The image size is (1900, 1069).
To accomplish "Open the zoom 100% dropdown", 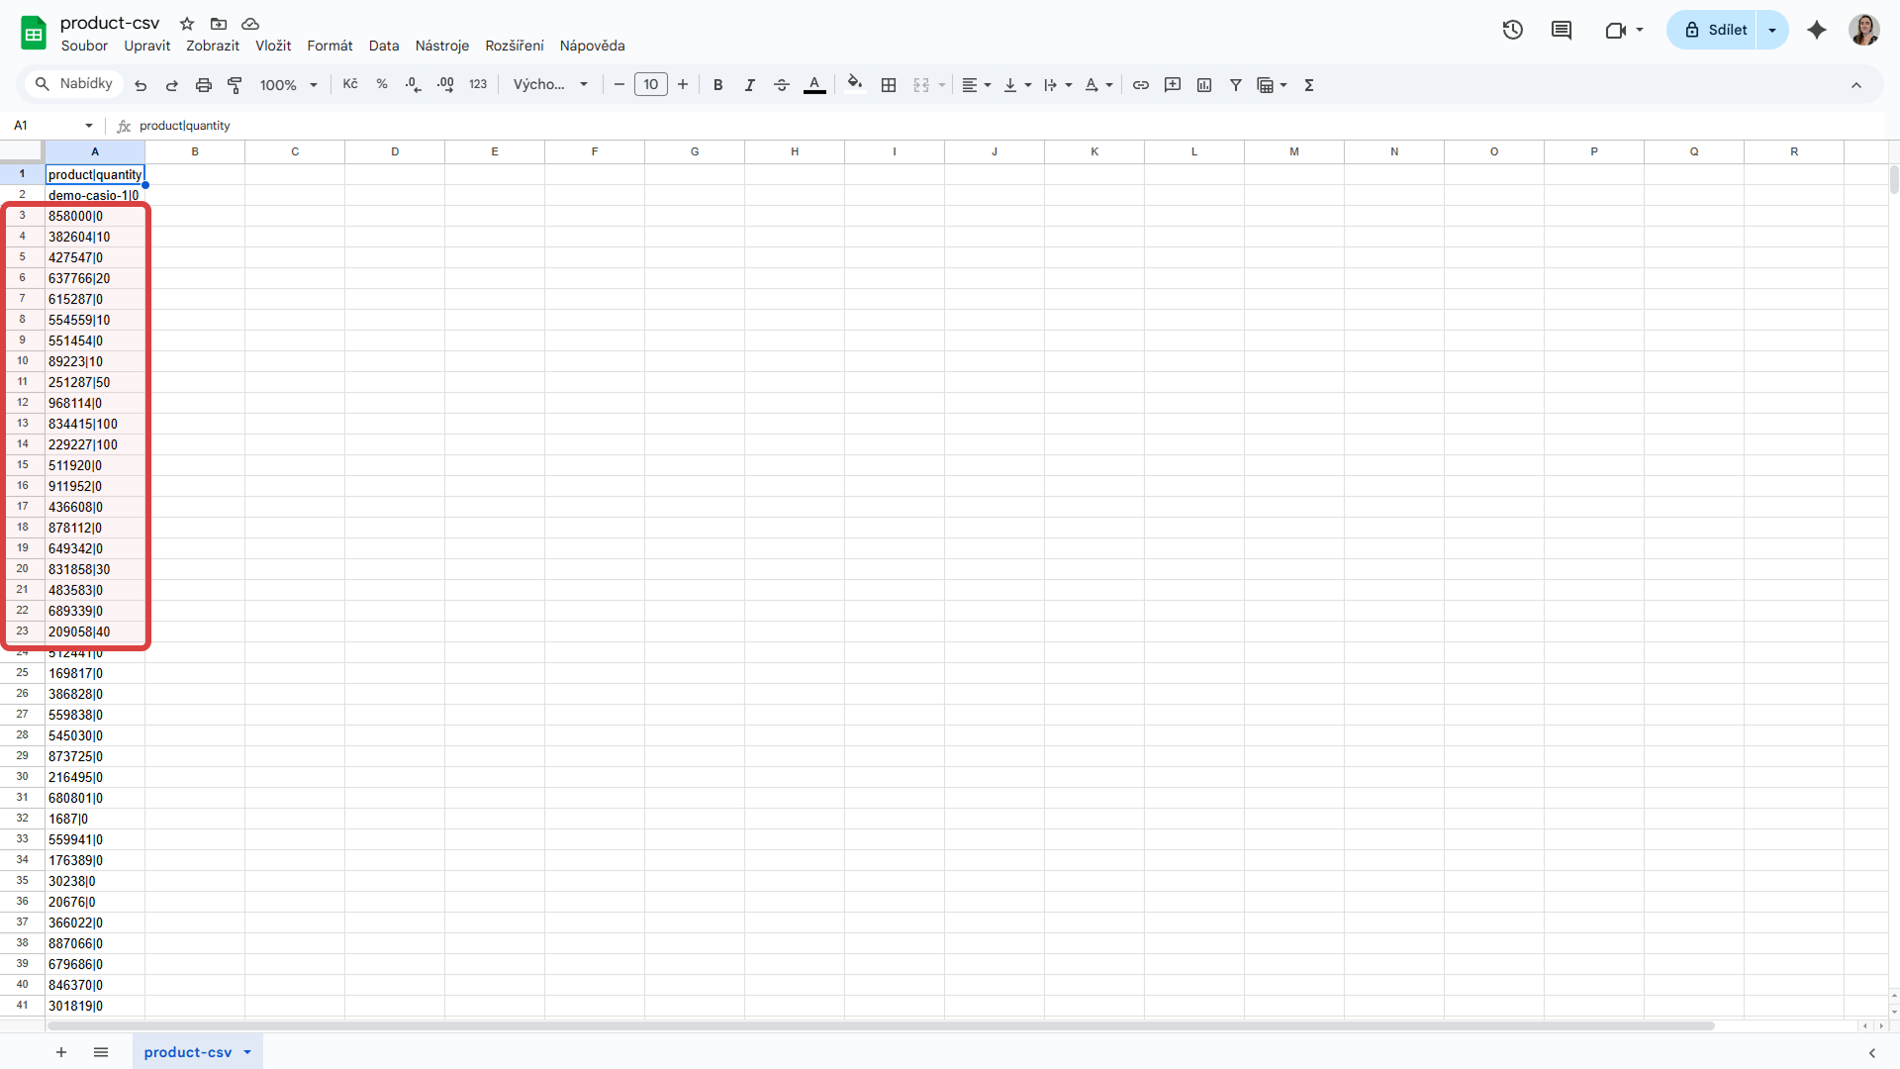I will coord(288,85).
